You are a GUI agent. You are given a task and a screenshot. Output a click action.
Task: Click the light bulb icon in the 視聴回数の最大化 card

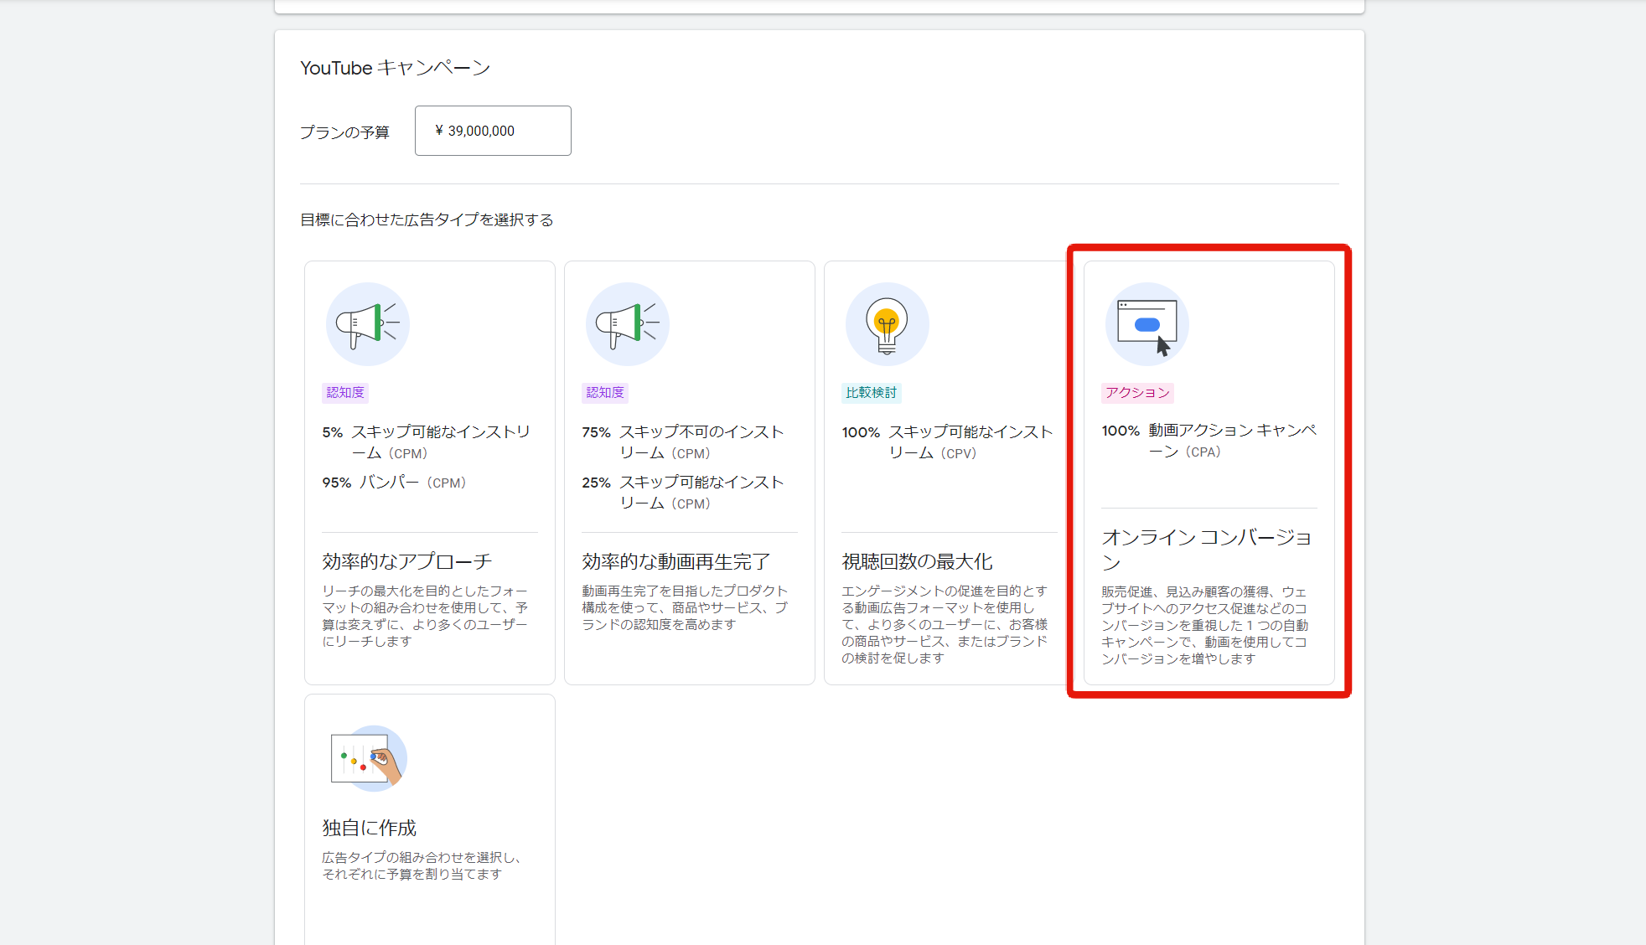888,324
